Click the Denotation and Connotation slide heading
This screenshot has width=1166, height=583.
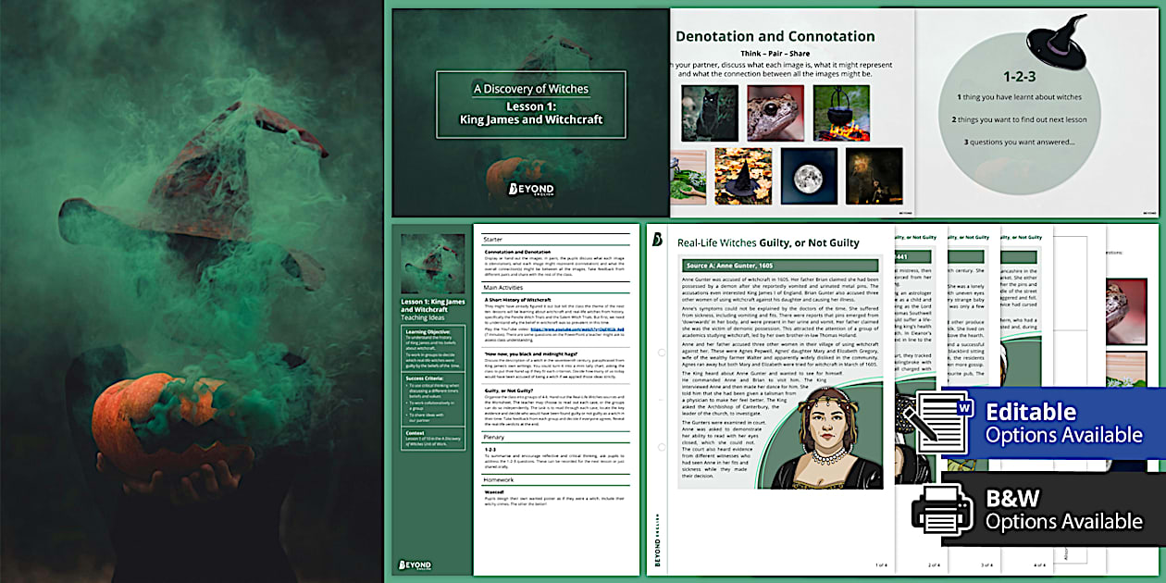click(775, 37)
